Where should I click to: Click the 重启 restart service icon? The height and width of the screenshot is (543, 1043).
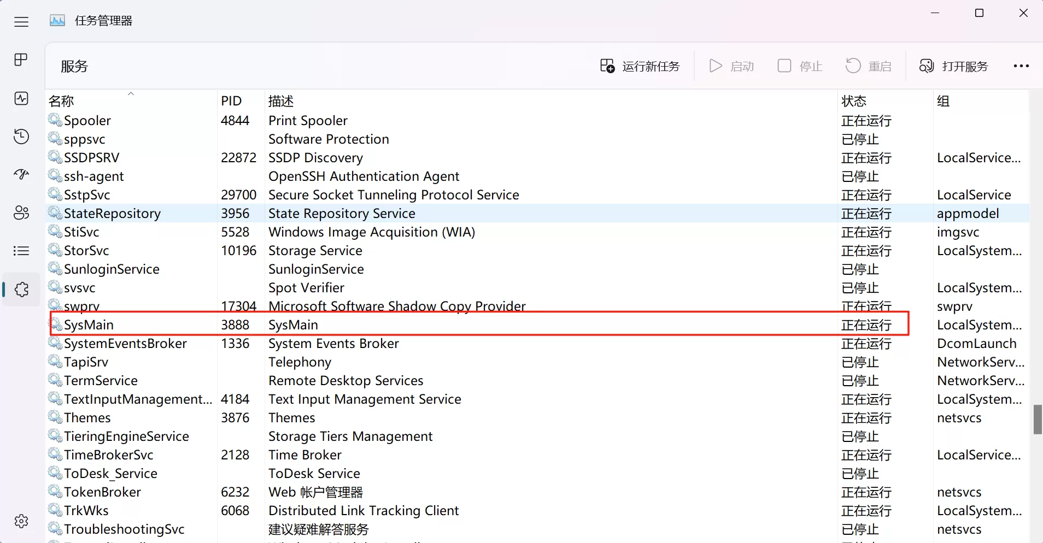point(868,66)
